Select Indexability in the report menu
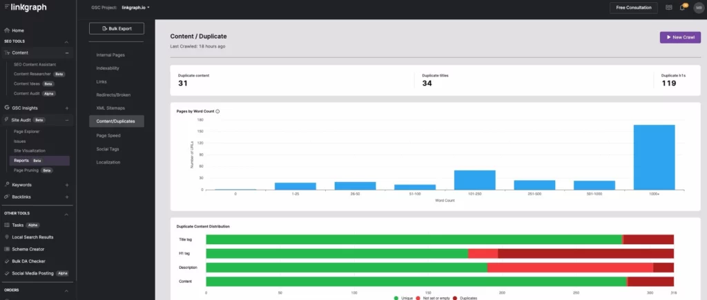 click(x=110, y=68)
